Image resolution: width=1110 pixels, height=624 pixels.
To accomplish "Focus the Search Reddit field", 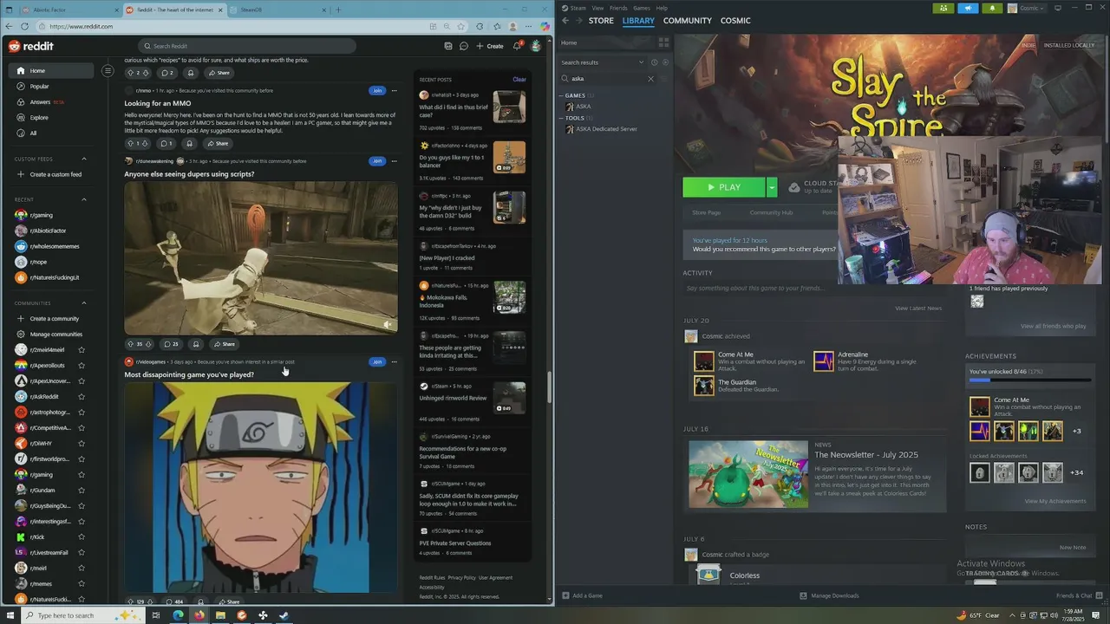I will (247, 46).
